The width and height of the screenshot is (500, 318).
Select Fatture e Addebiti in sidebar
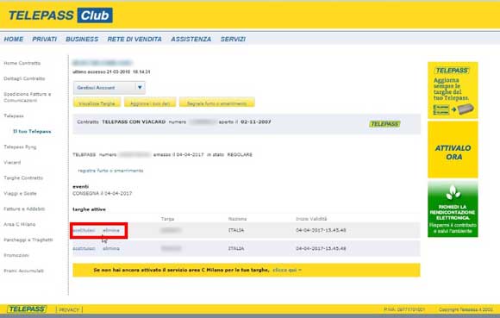coord(24,209)
